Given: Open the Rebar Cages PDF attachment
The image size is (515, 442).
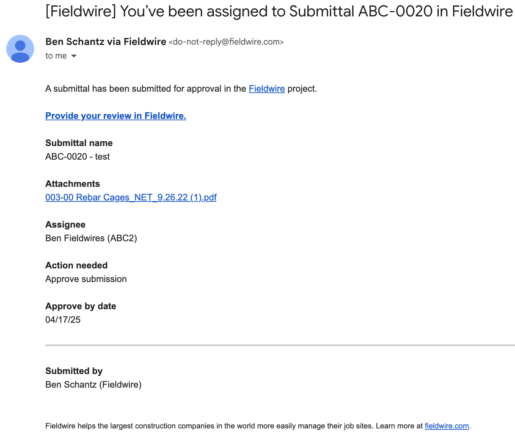Looking at the screenshot, I should point(131,197).
